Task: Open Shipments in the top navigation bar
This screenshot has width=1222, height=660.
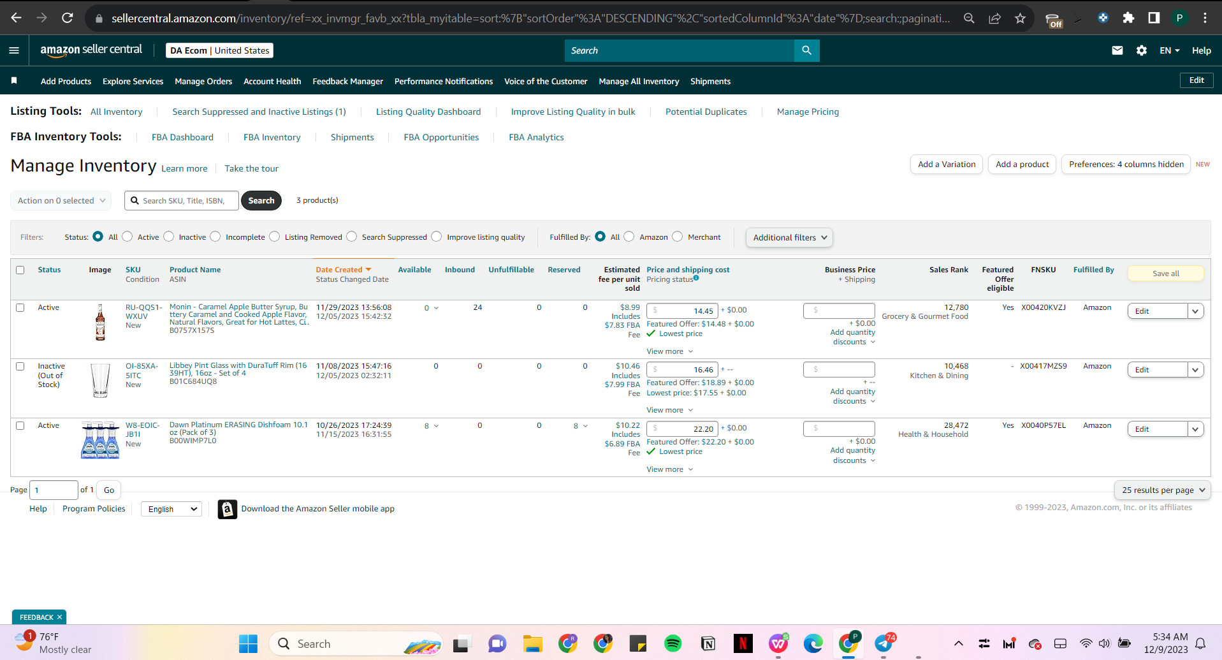Action: pos(710,81)
